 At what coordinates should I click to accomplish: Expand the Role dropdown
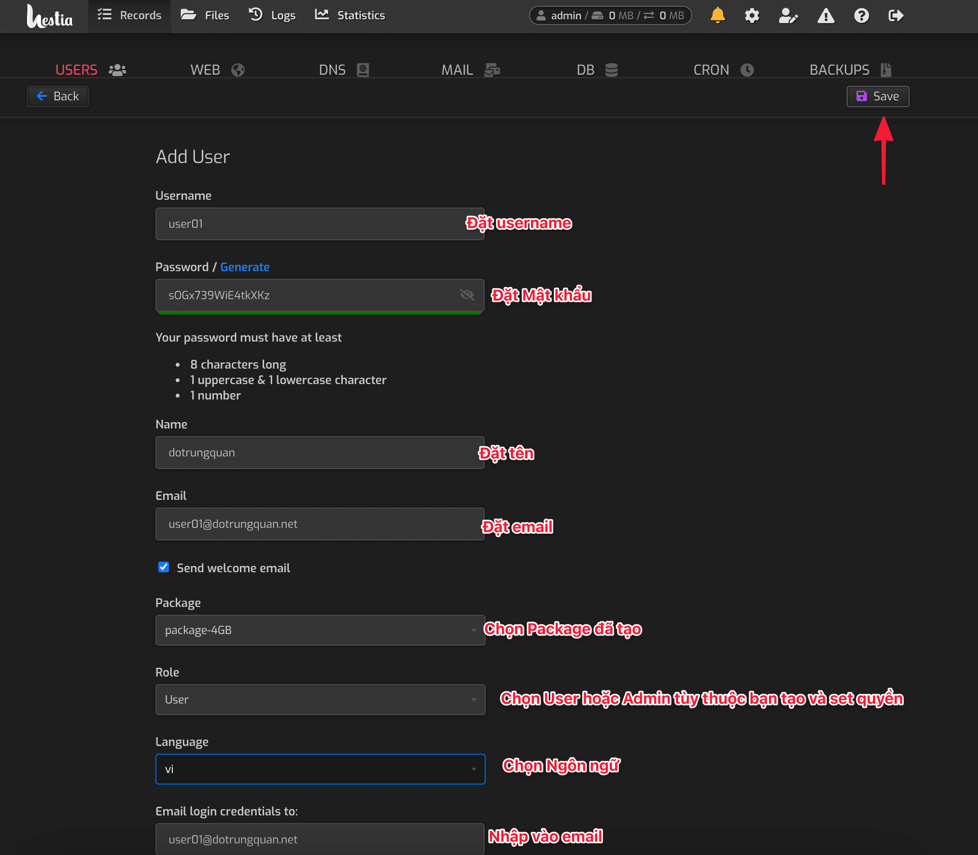tap(320, 700)
